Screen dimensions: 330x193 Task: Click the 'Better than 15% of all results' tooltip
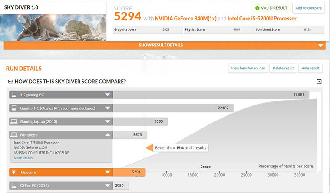(181, 148)
